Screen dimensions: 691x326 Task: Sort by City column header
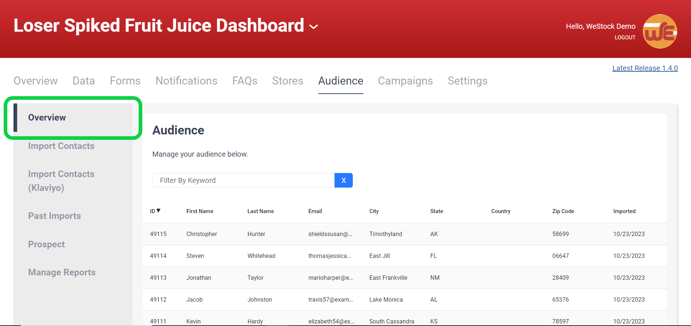[374, 211]
